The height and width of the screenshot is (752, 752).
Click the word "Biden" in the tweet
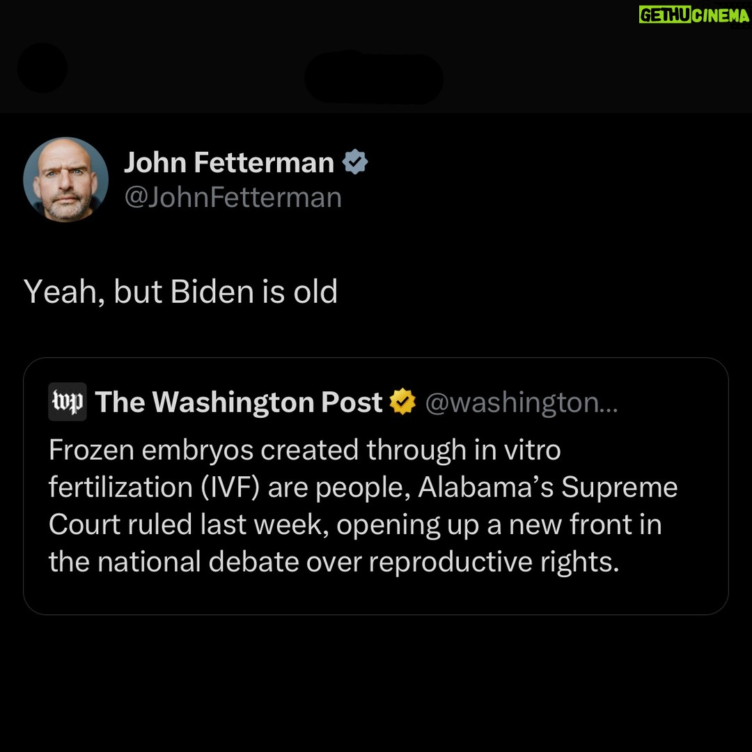[212, 290]
